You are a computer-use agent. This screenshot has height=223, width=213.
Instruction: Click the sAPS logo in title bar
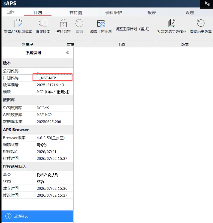click(10, 3)
